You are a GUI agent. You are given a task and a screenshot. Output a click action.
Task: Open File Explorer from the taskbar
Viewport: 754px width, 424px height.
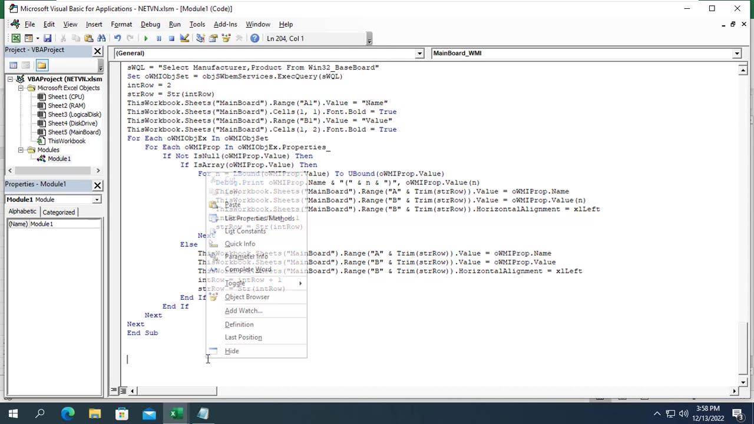pos(95,414)
